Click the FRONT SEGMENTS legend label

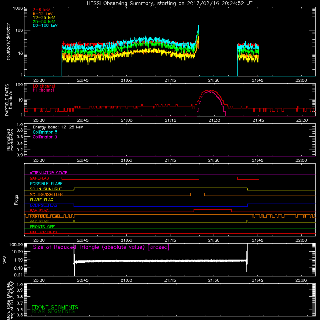pos(55,307)
